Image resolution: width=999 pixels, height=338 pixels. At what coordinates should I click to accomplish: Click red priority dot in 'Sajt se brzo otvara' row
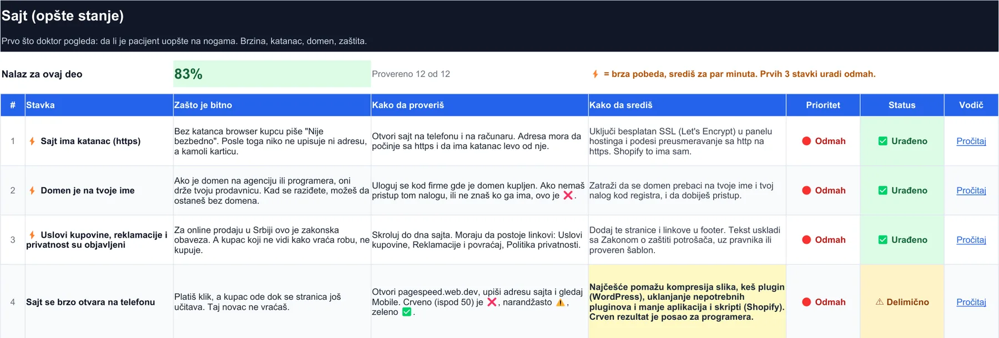(806, 302)
